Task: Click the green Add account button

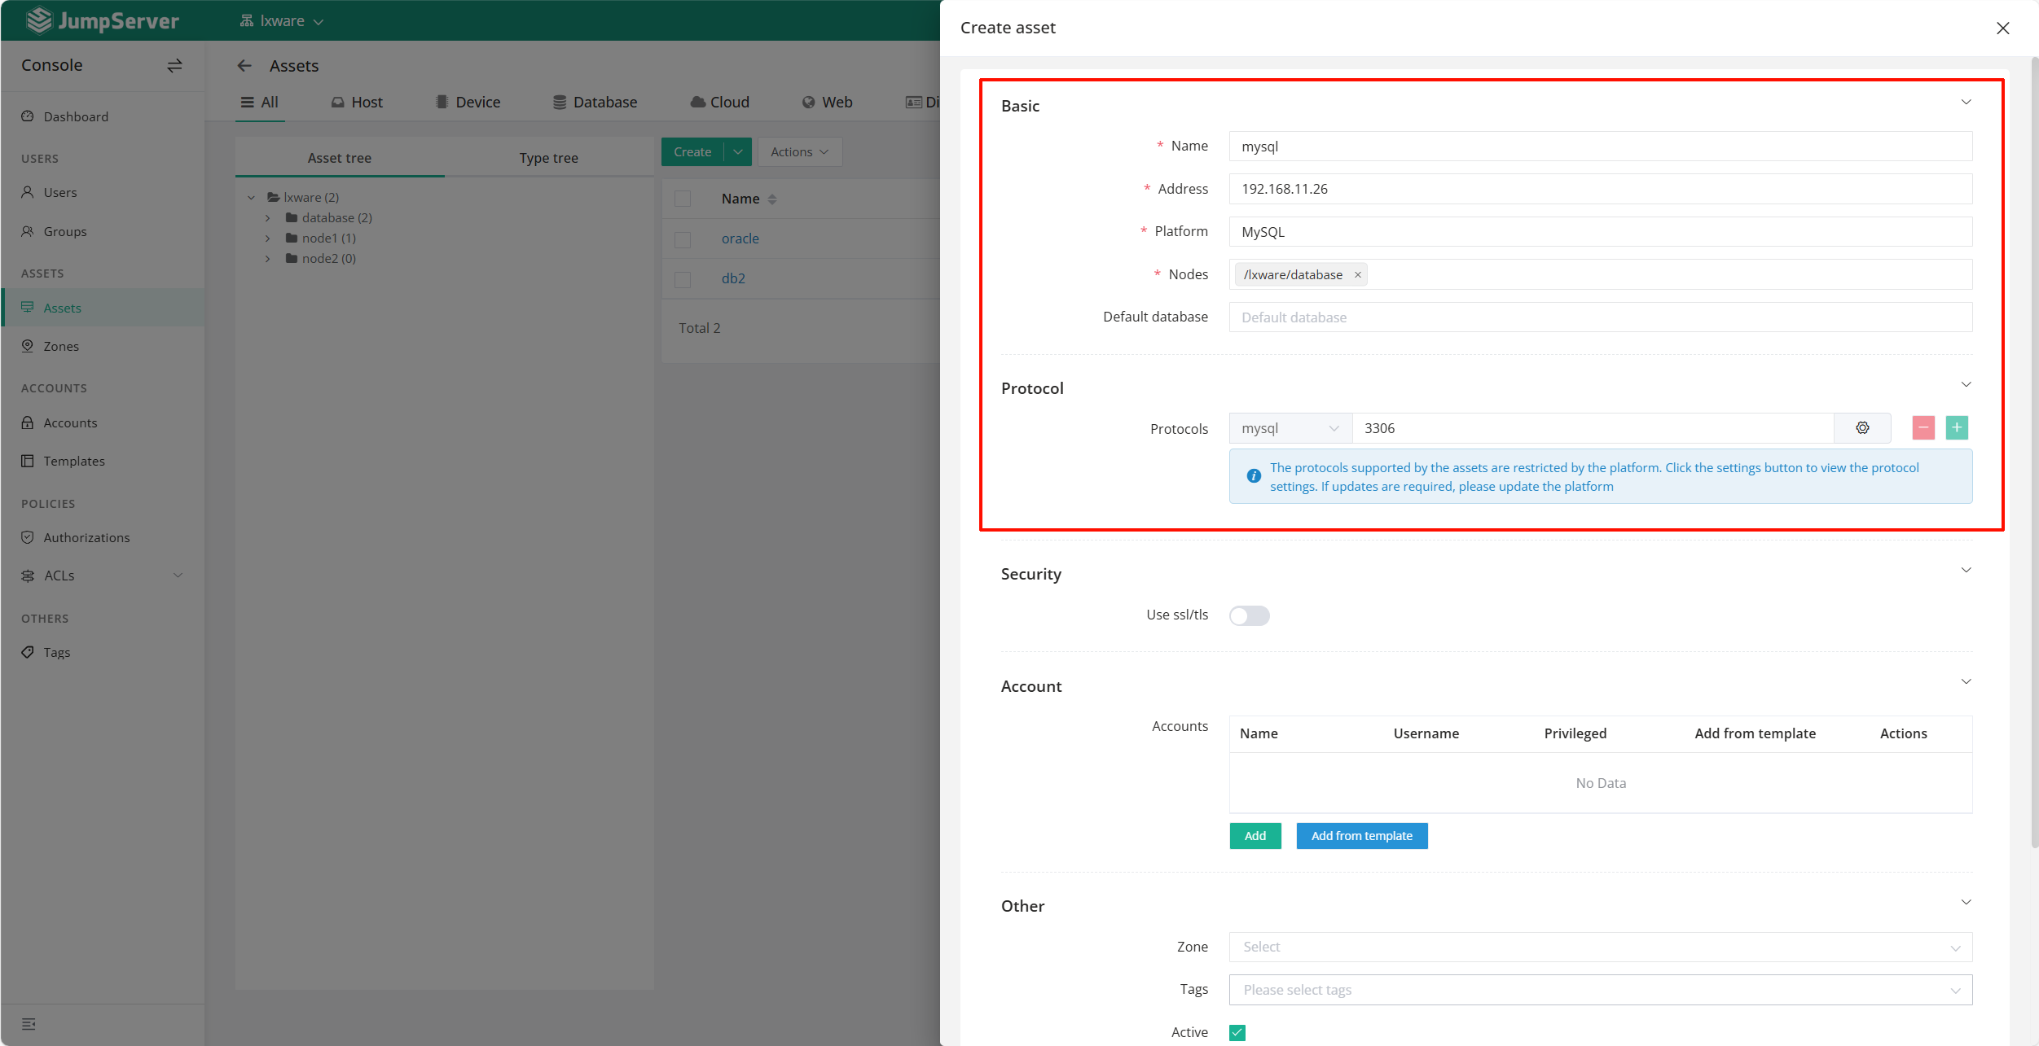Action: 1255,836
